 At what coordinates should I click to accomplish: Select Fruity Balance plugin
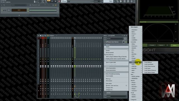pyautogui.click(x=150, y=62)
